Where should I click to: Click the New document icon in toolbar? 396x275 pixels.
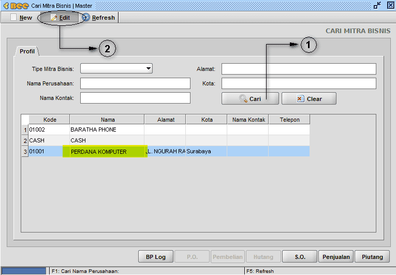13,17
